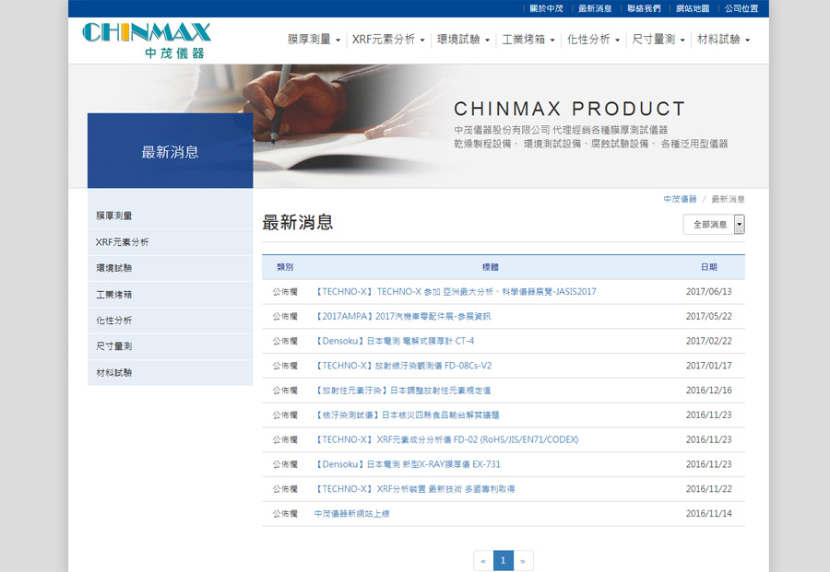
Task: Open the 關於中茂 top link
Action: coord(546,8)
